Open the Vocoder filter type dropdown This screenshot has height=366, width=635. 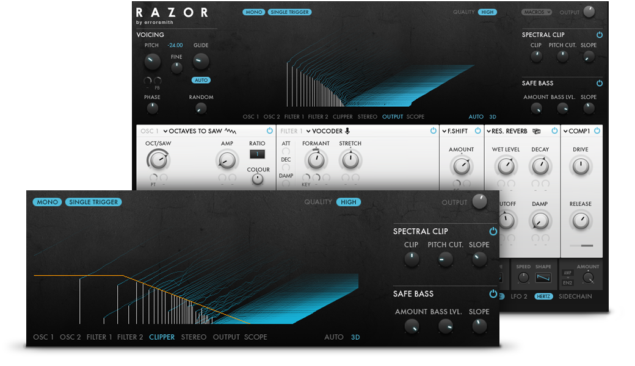click(324, 131)
